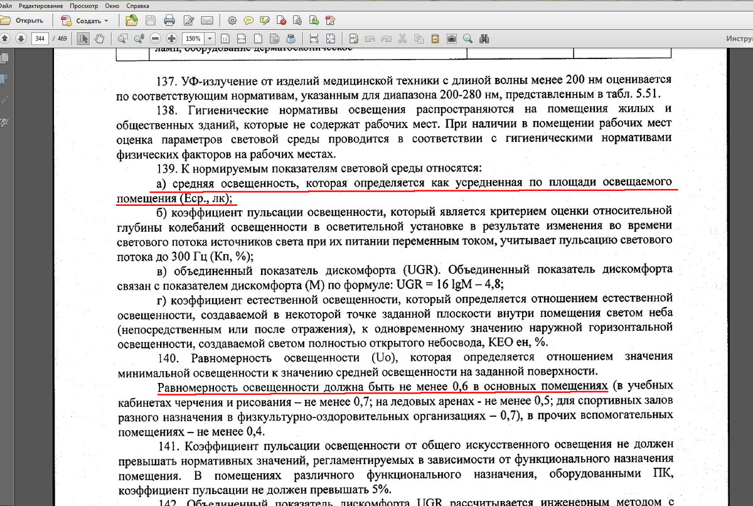Open the Справка menu

point(138,5)
